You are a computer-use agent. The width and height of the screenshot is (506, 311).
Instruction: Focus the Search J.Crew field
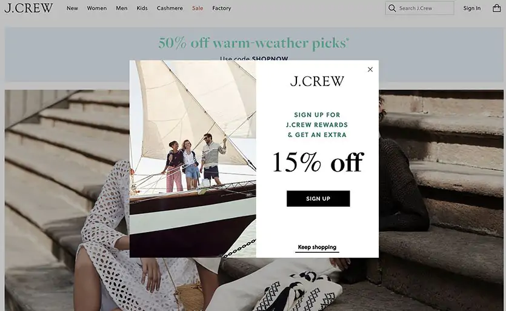[419, 8]
